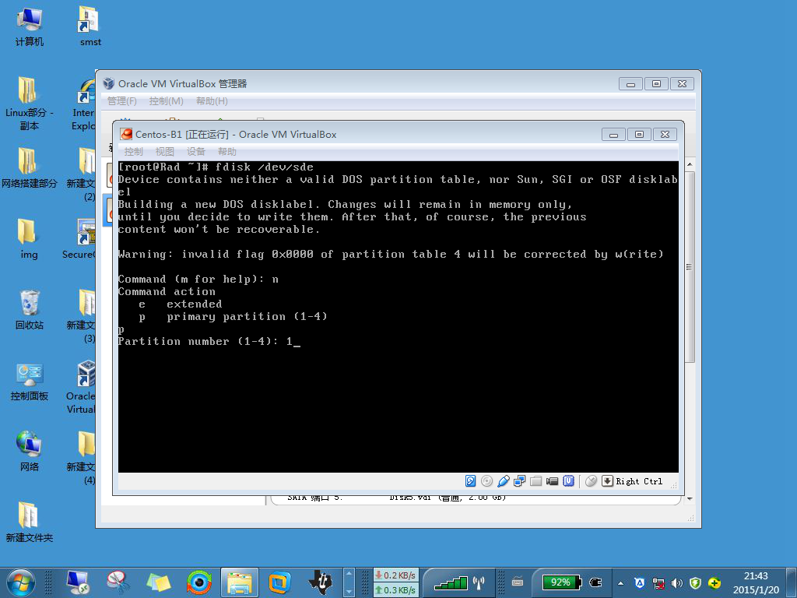Click the 92% battery indicator
797x598 pixels.
[562, 582]
